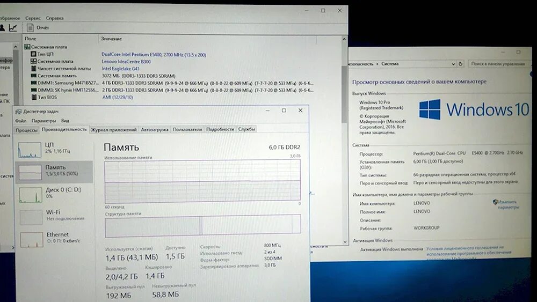537x302 pixels.
Task: Open the Файл menu in Task Manager
Action: [x=20, y=121]
